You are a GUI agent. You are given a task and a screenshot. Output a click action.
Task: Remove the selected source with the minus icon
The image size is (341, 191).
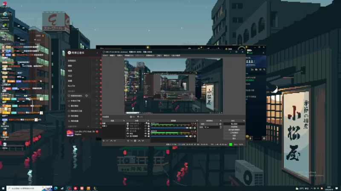(x=132, y=141)
